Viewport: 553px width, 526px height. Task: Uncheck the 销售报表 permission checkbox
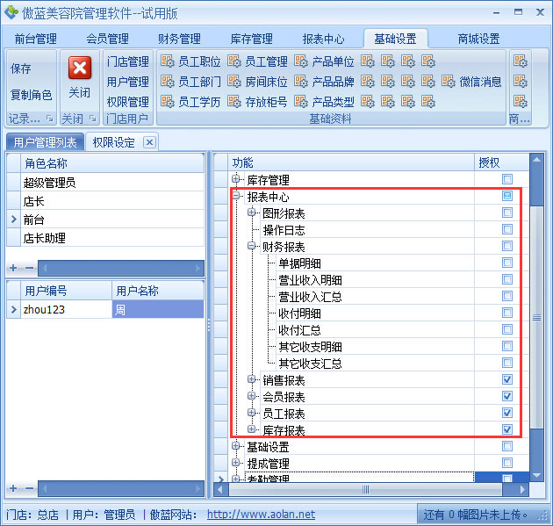pos(507,379)
